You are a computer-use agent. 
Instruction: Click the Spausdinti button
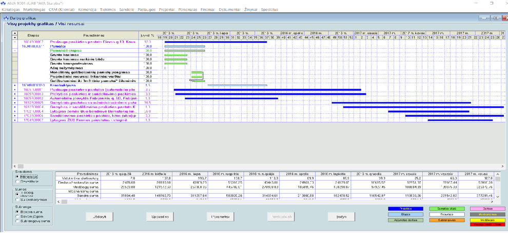click(x=160, y=217)
